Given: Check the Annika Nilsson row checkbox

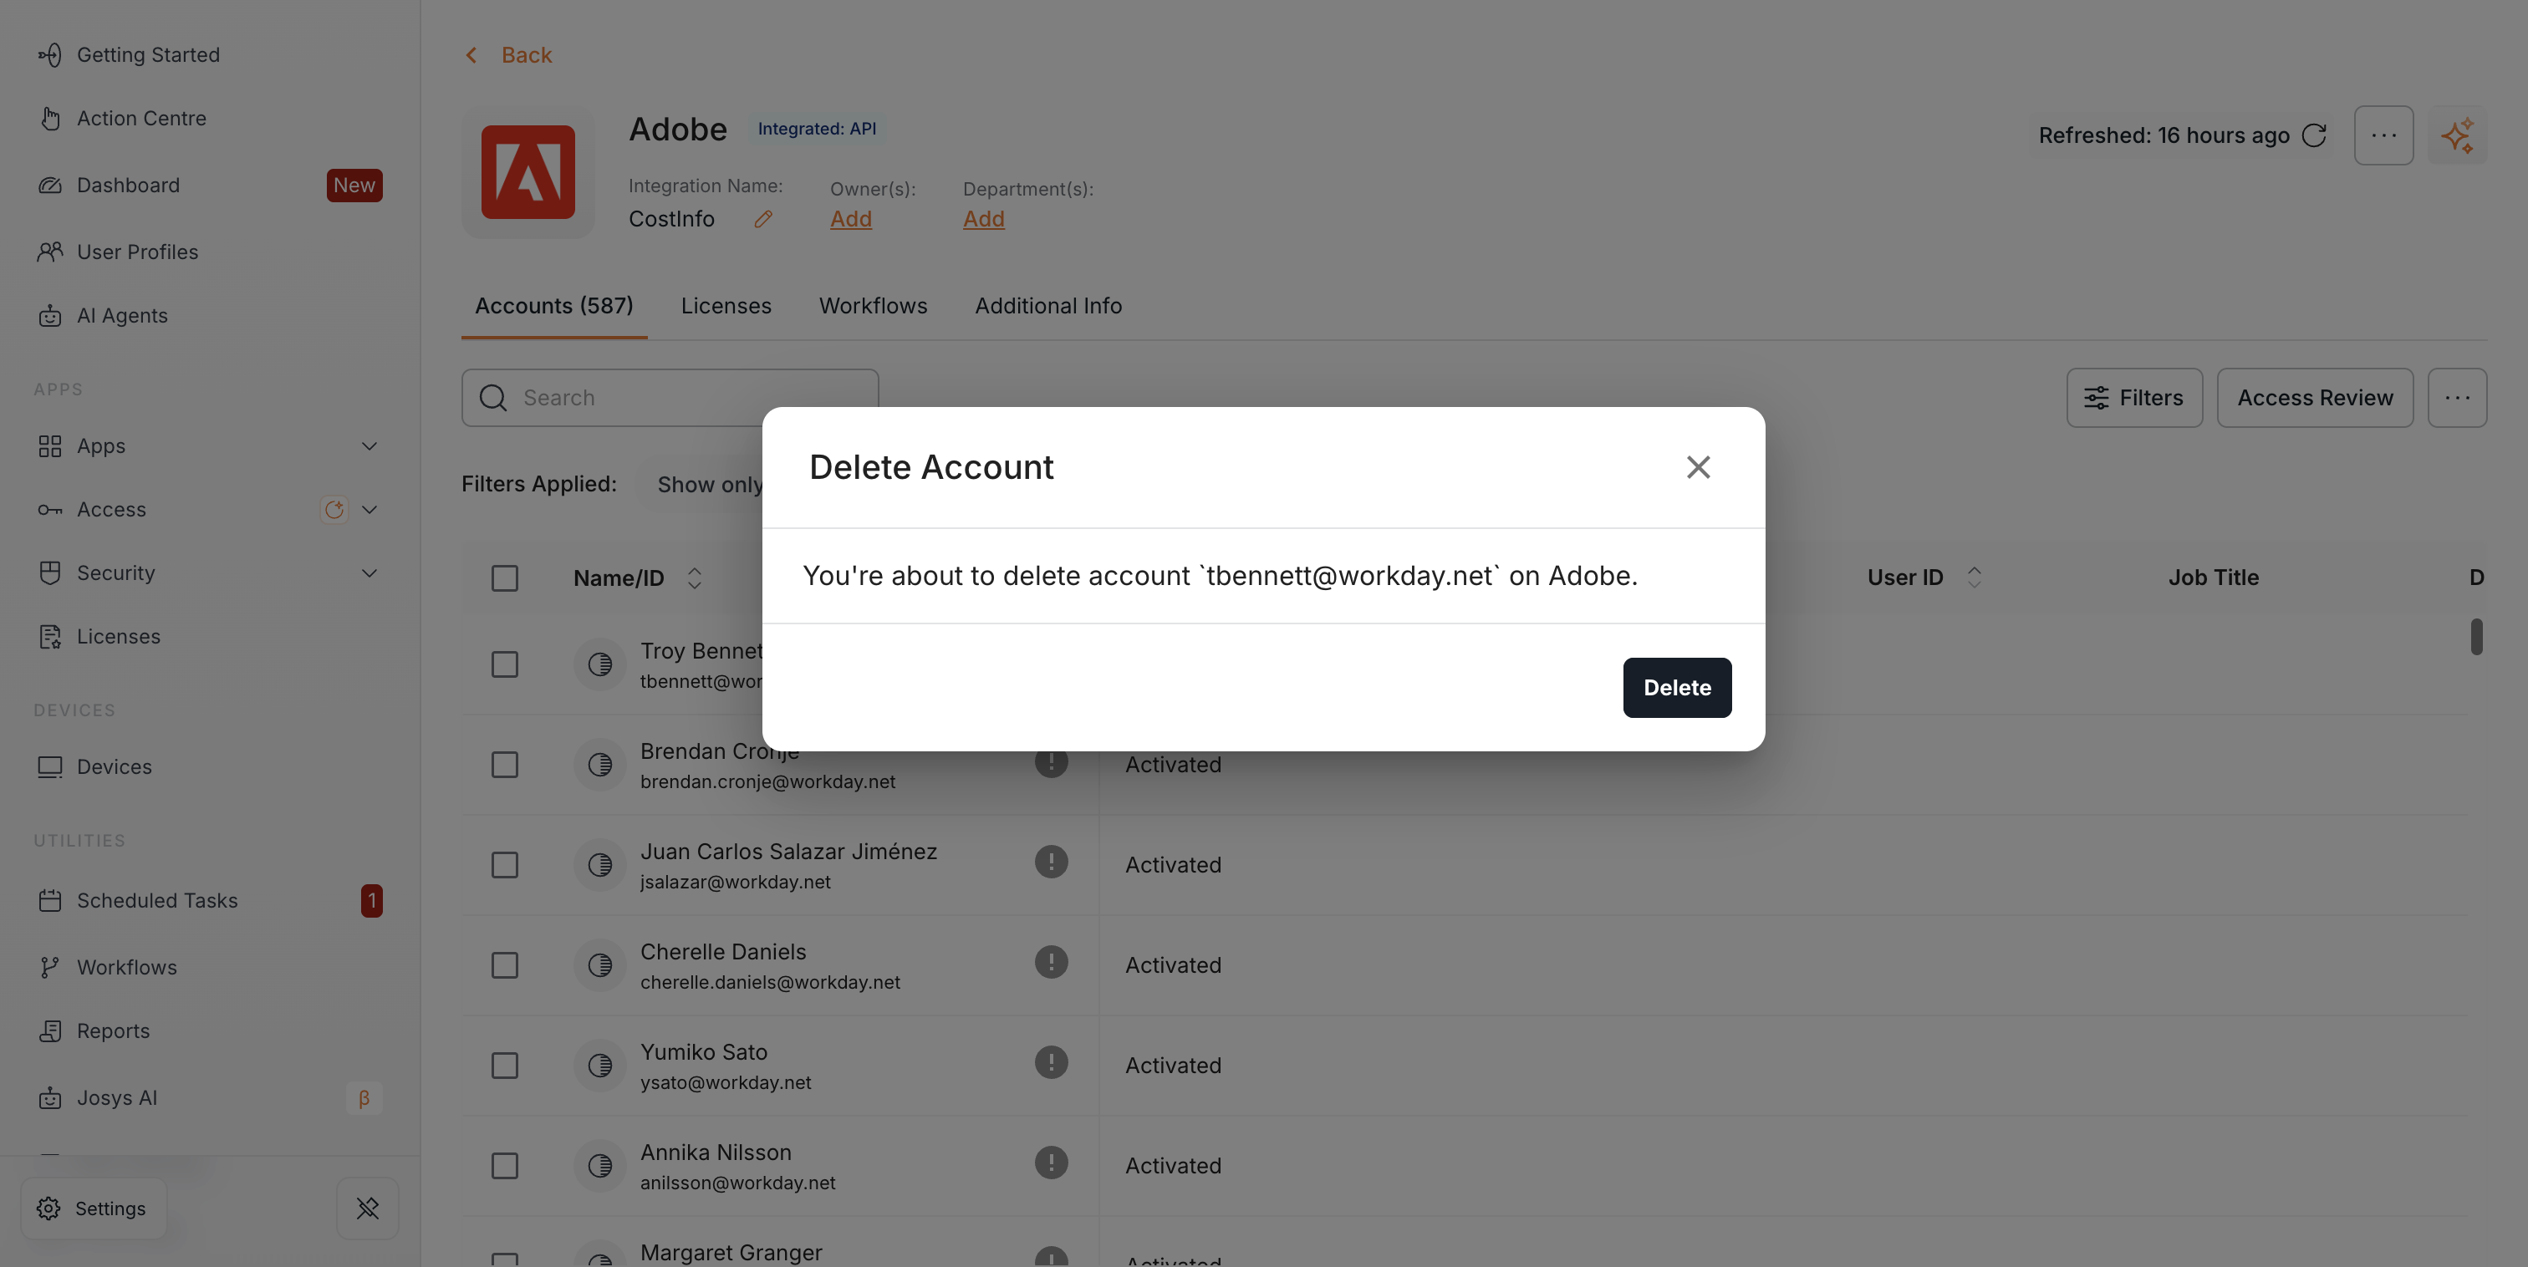Looking at the screenshot, I should (504, 1166).
